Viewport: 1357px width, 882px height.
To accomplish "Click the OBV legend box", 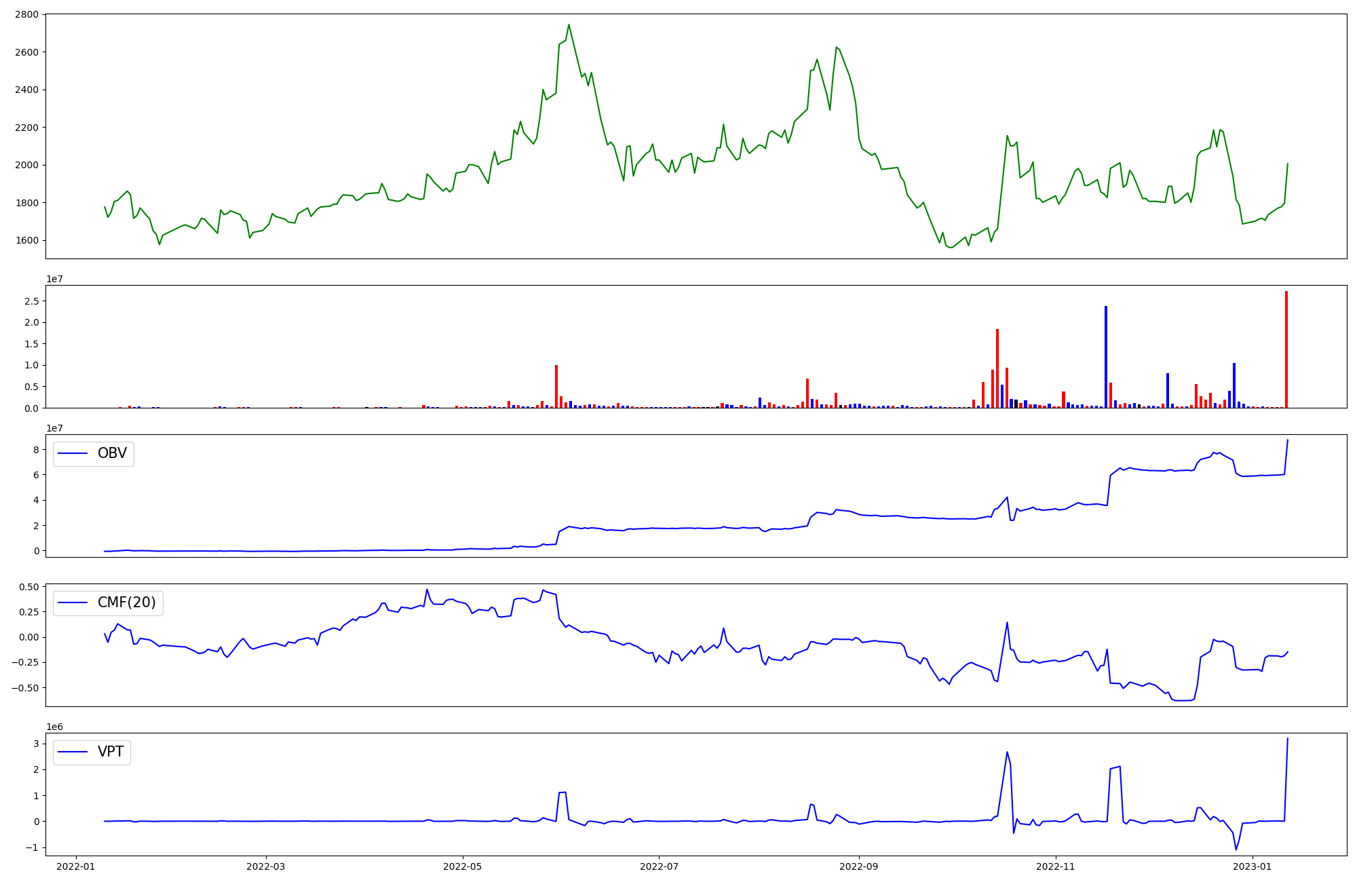I will [x=94, y=454].
